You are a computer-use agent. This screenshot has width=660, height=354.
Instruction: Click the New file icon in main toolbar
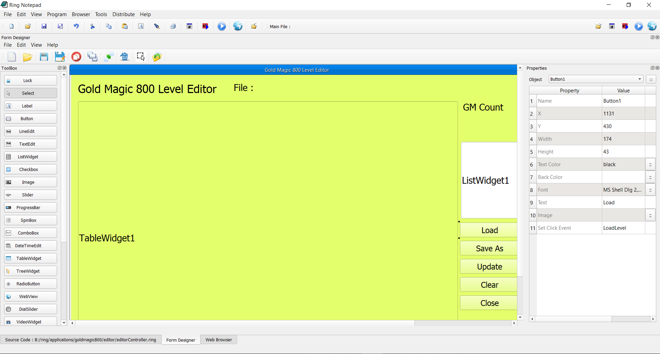click(x=11, y=26)
